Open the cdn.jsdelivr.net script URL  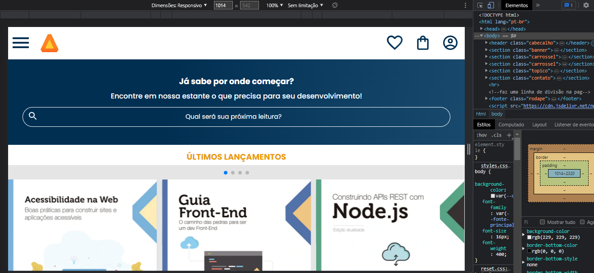click(x=558, y=106)
